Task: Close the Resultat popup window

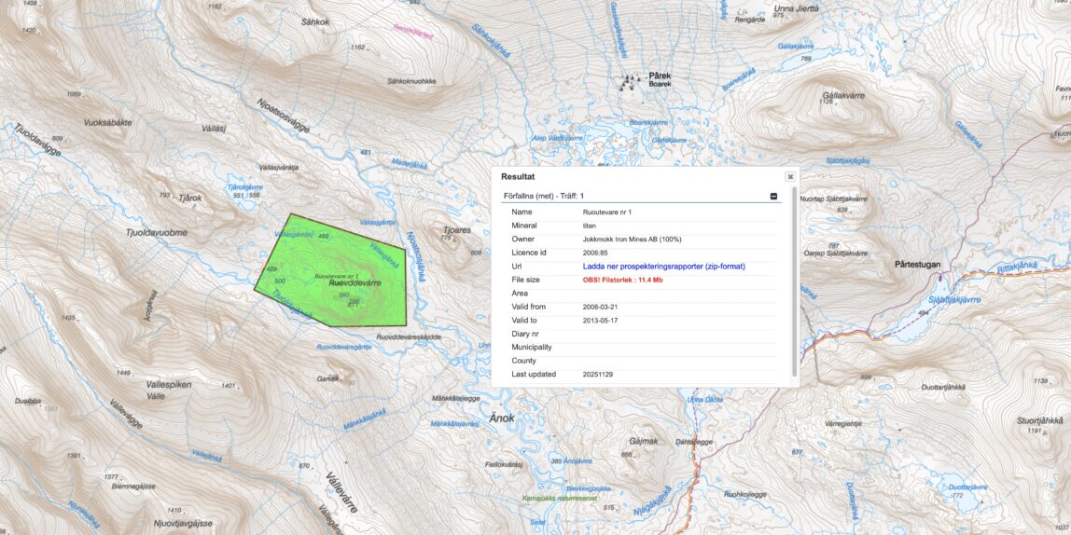Action: point(790,176)
